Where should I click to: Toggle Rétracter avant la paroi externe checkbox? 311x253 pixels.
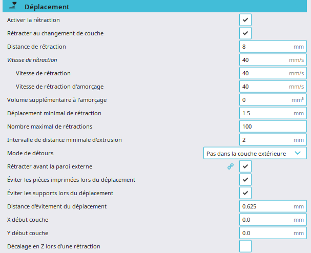click(x=245, y=166)
